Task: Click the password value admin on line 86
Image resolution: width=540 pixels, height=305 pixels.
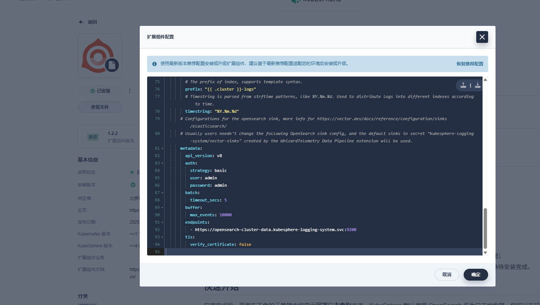Action: click(221, 185)
